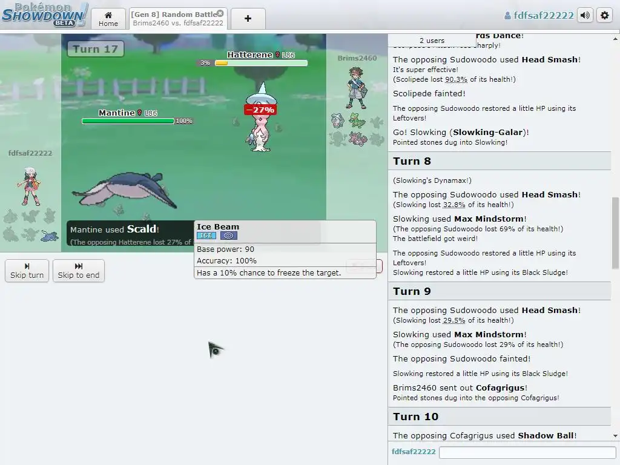Click Hatterene's female gender symbol
The image size is (620, 465).
(277, 54)
